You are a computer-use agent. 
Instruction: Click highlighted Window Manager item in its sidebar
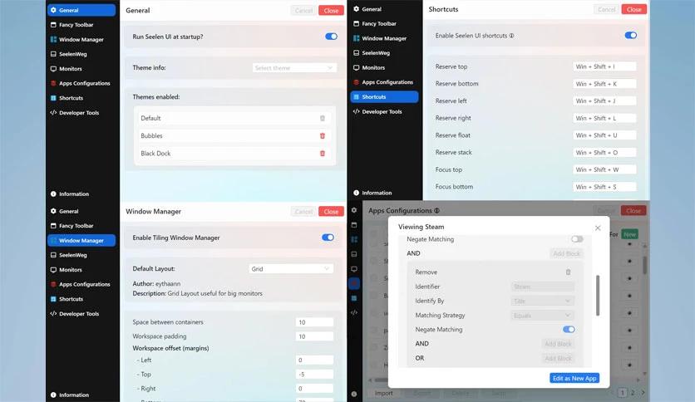[x=81, y=240]
